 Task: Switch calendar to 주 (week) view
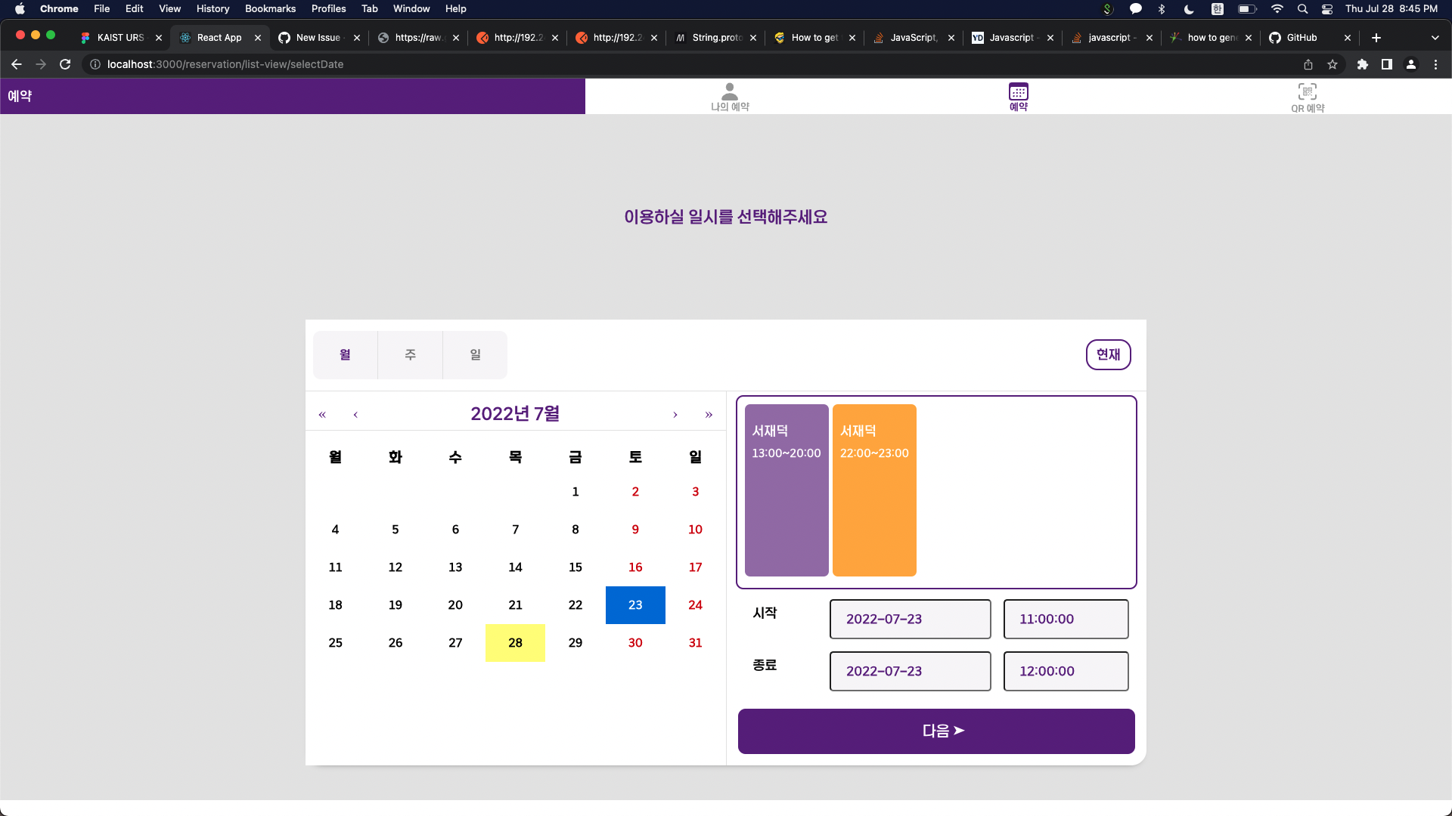411,354
